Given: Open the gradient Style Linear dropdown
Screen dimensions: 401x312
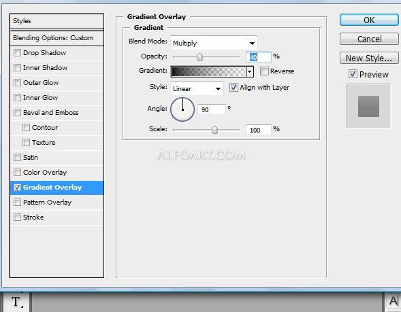Looking at the screenshot, I should pos(197,88).
